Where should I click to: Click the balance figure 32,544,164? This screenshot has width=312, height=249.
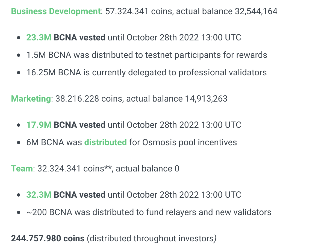coord(256,11)
